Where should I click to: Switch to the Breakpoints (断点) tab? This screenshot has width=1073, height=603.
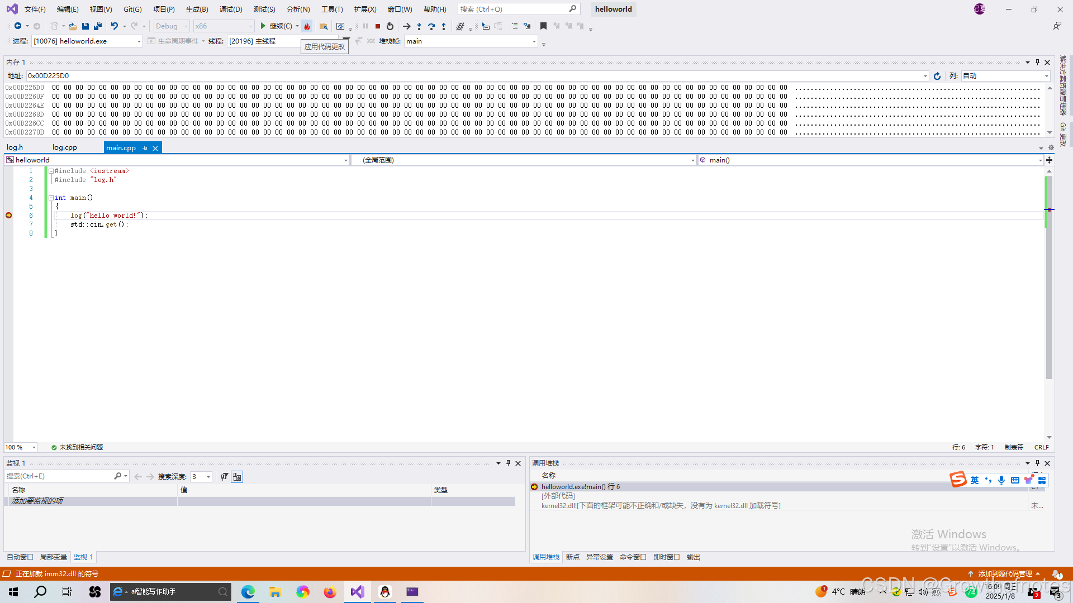click(572, 557)
